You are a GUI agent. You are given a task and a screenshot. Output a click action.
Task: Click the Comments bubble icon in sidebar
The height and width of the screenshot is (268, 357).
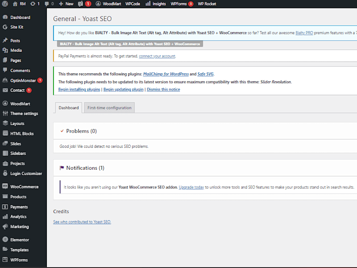pos(5,70)
